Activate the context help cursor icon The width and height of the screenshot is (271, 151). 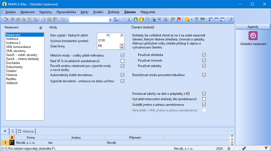[x=230, y=20]
